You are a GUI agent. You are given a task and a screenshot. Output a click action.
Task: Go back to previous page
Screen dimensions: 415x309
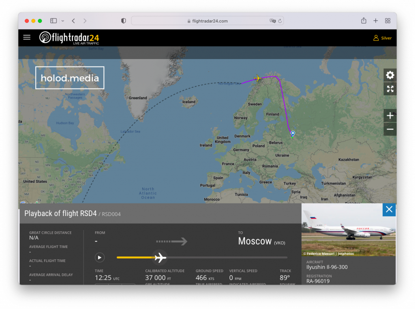click(x=73, y=21)
